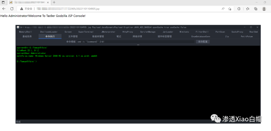Click the three-dot split pane handle
The height and width of the screenshot is (131, 271).
click(x=138, y=45)
